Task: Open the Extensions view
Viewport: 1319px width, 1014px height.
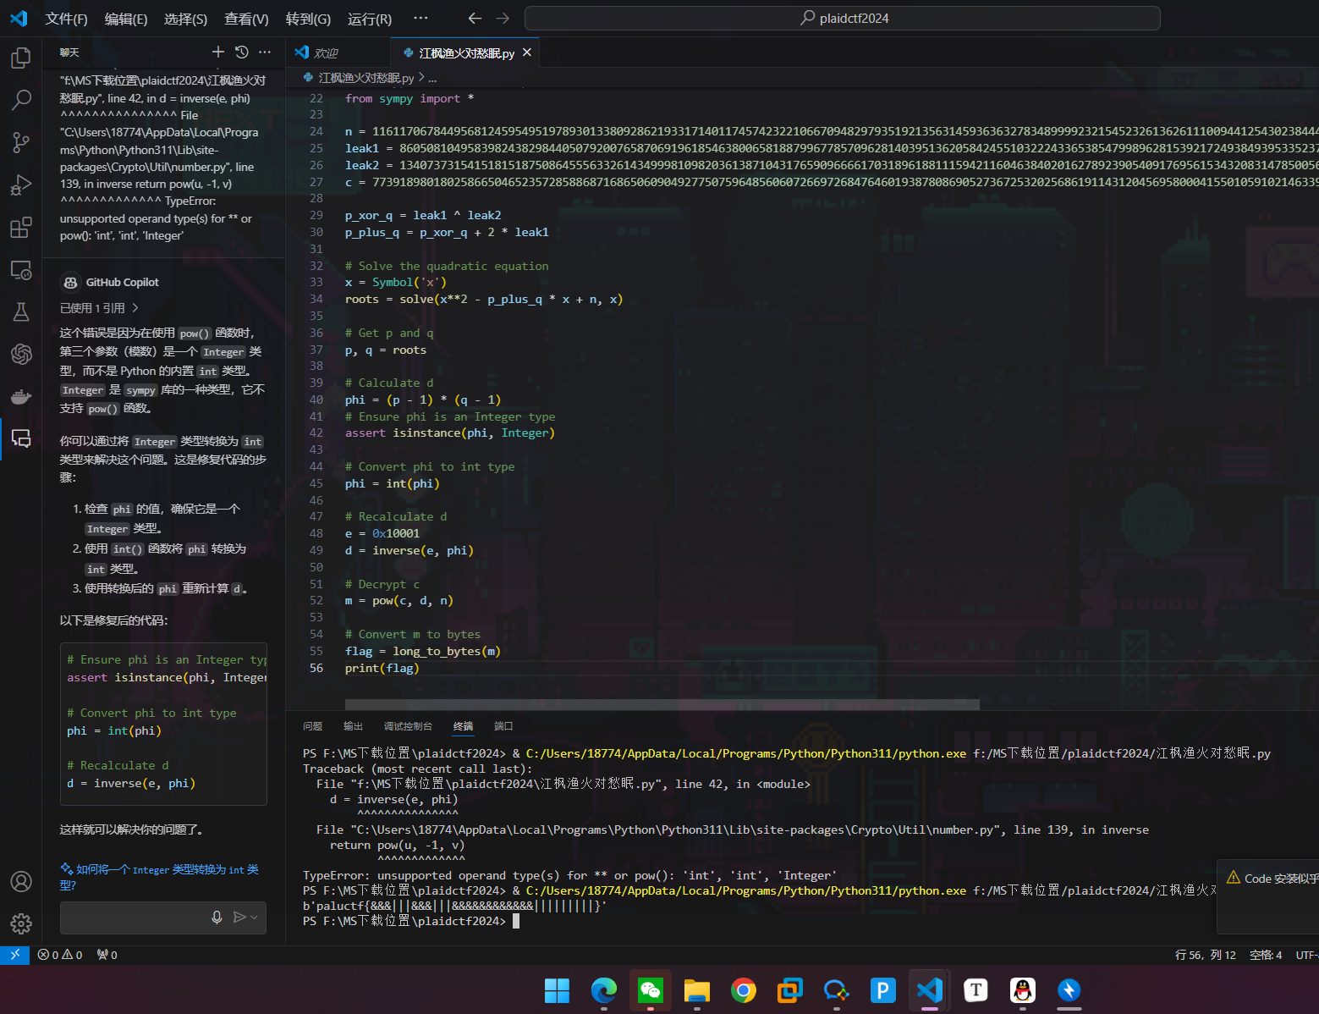Action: click(x=21, y=227)
